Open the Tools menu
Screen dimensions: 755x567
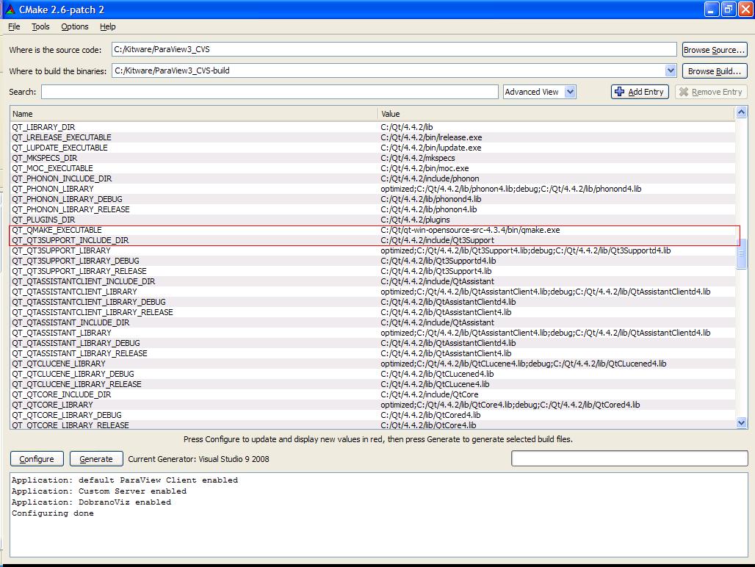click(40, 26)
